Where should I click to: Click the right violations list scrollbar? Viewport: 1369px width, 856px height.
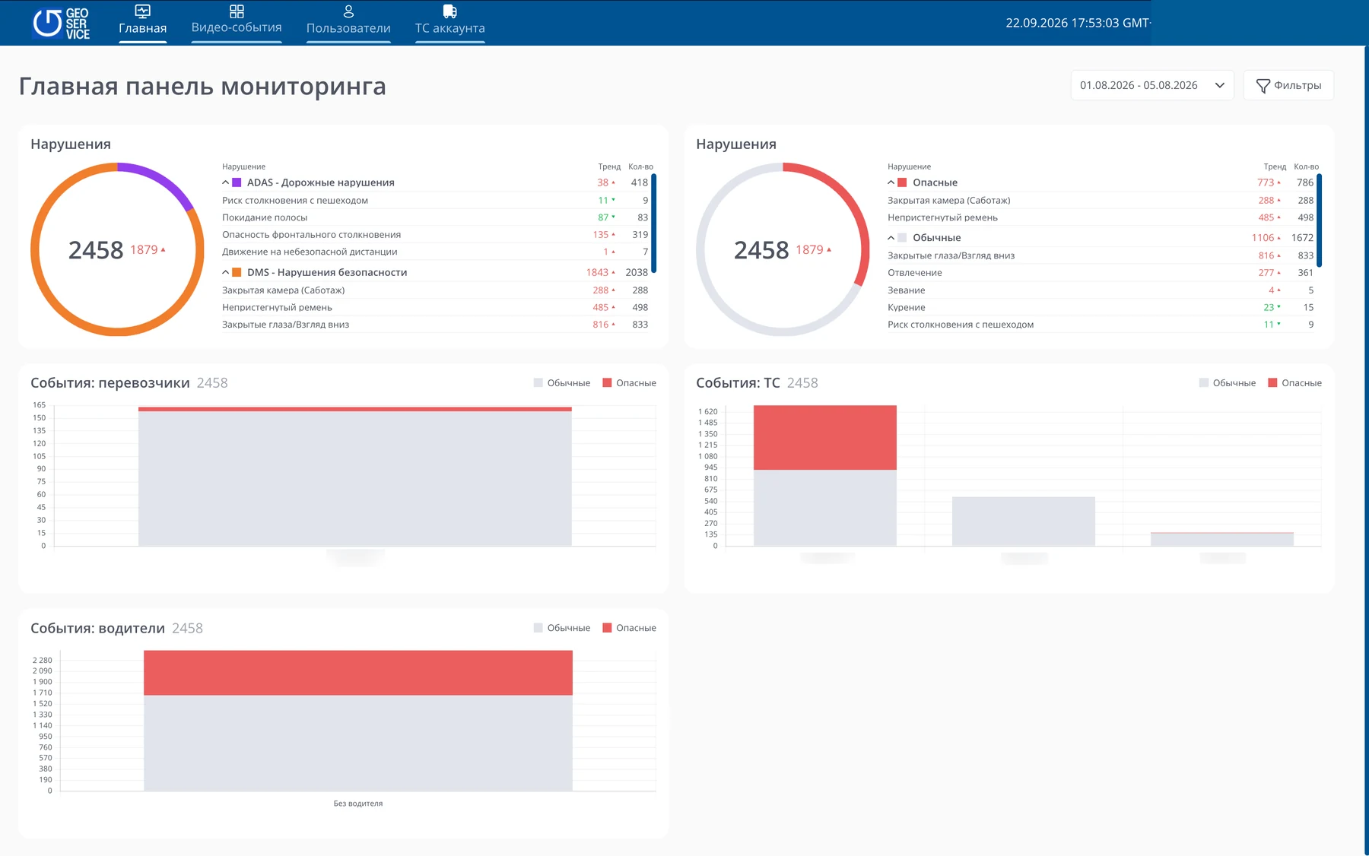point(1320,220)
